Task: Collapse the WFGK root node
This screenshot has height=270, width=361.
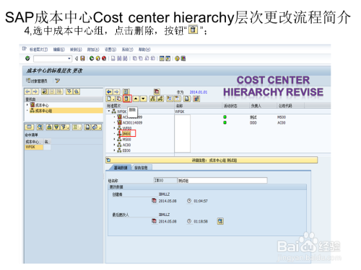Action: pos(109,111)
